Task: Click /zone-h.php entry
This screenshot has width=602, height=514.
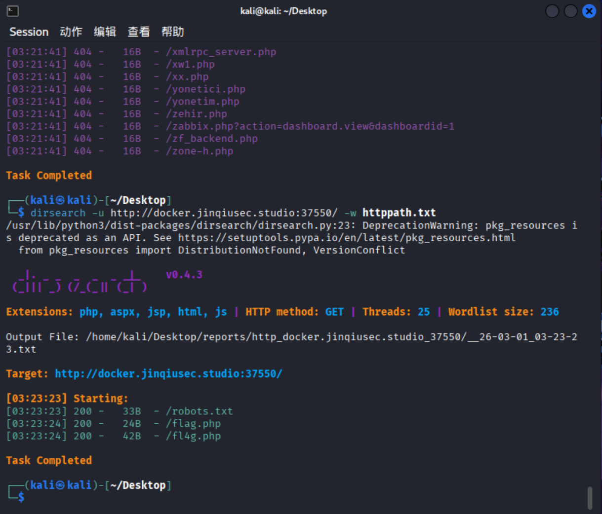Action: pyautogui.click(x=200, y=151)
